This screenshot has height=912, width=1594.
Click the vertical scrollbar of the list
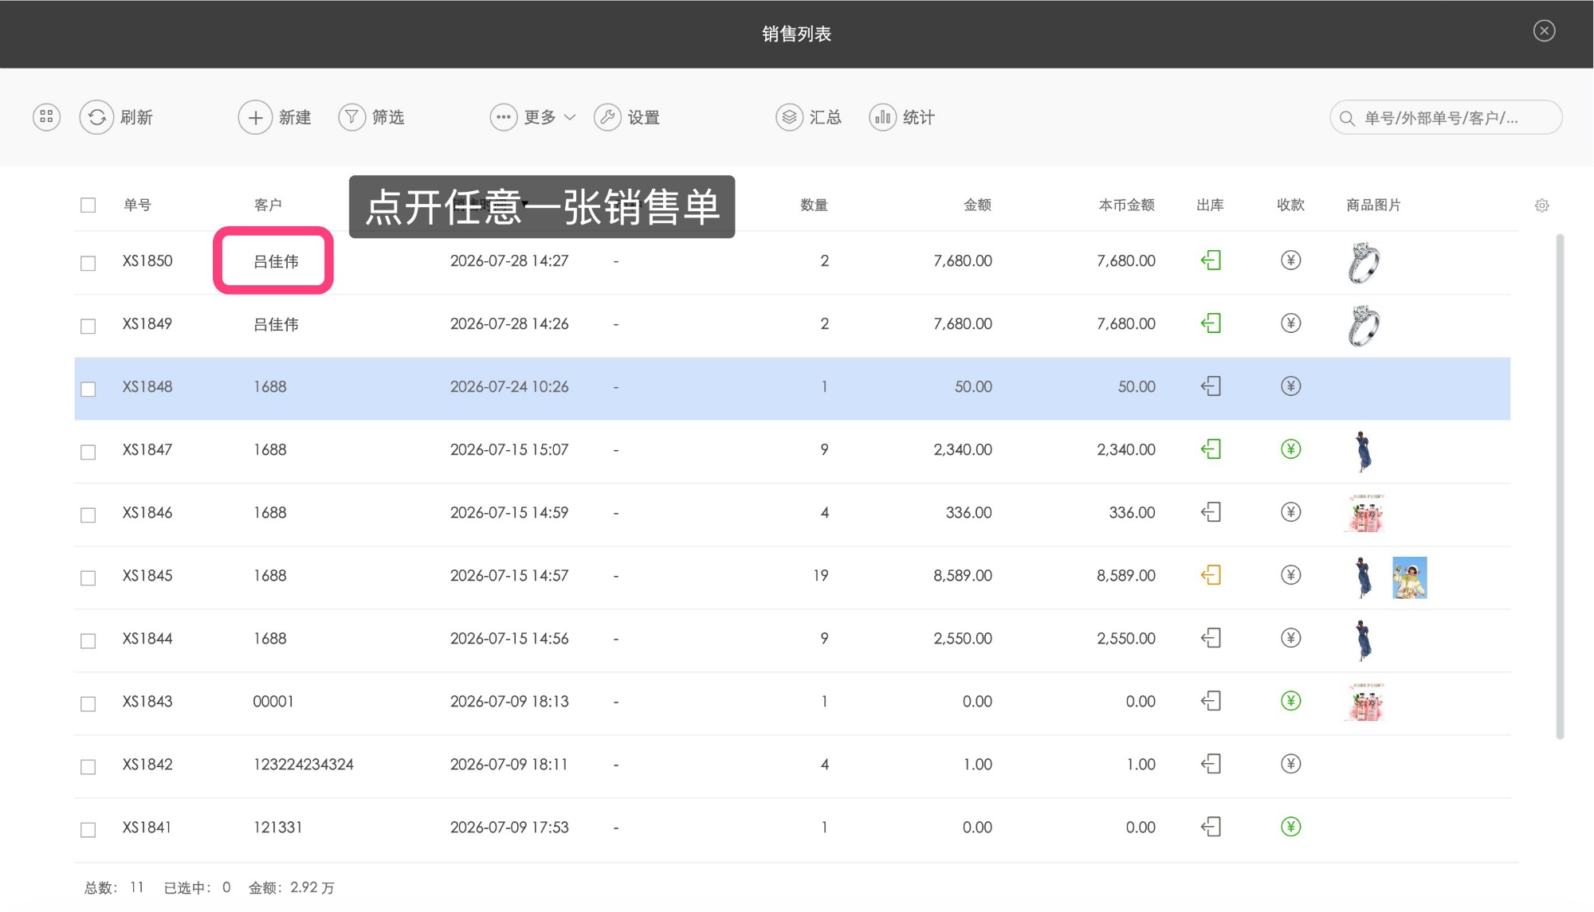[1560, 487]
